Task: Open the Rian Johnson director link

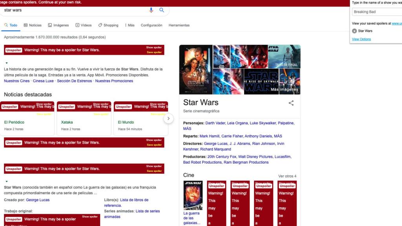Action: [x=263, y=144]
